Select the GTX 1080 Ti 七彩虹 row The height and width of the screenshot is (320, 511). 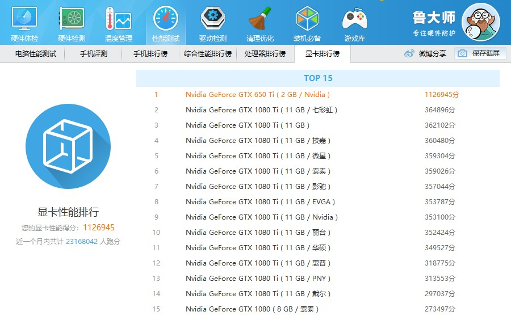(x=318, y=110)
